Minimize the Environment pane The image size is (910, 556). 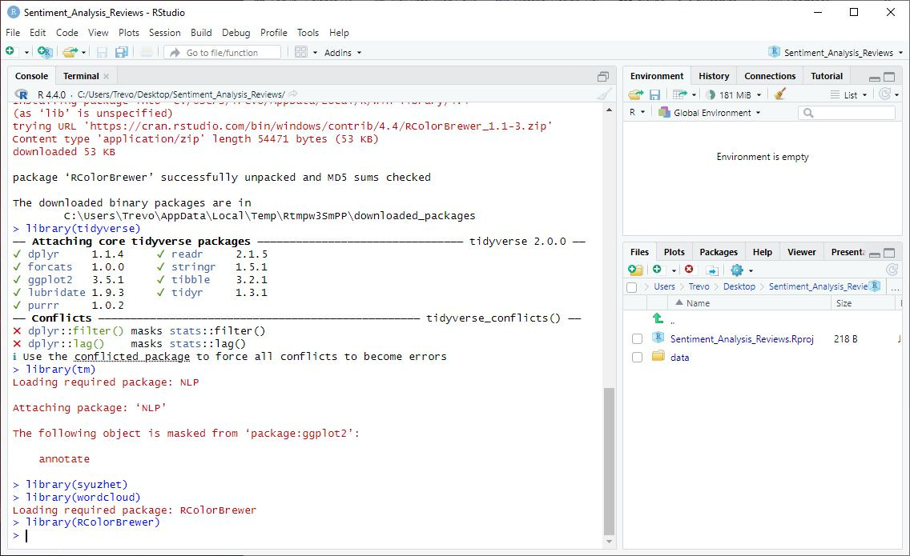point(875,78)
